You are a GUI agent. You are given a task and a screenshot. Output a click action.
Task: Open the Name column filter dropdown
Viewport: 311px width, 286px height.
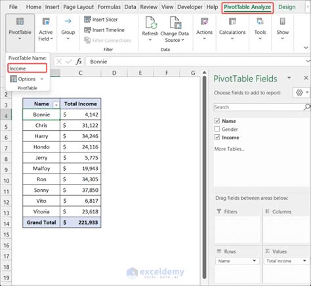[56, 105]
